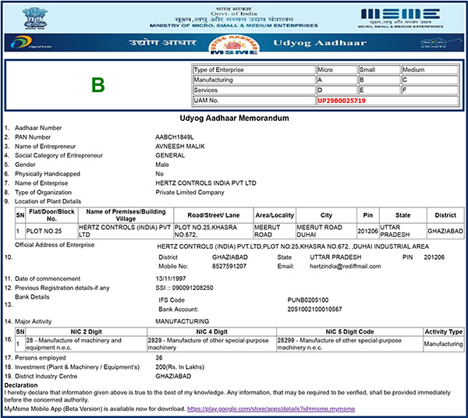This screenshot has width=468, height=418.
Task: Click commencement date 13/11/1997
Action: [x=170, y=278]
